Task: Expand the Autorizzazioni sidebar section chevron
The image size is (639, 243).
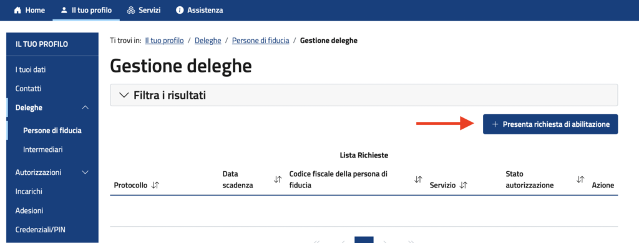Action: 85,172
